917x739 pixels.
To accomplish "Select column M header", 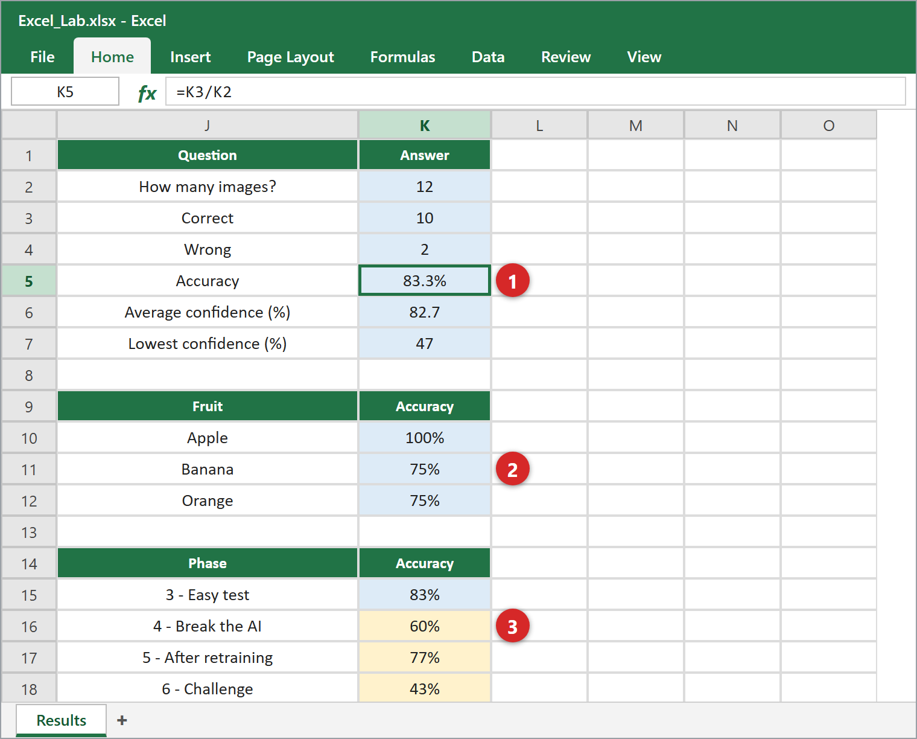I will click(636, 125).
